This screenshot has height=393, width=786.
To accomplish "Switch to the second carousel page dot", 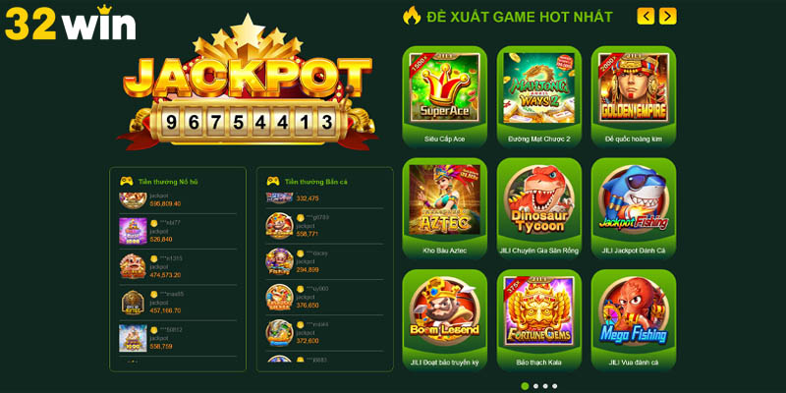I will tap(535, 386).
